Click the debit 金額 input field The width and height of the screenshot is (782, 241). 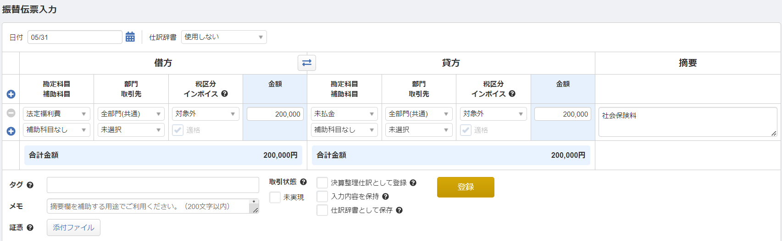pos(275,114)
